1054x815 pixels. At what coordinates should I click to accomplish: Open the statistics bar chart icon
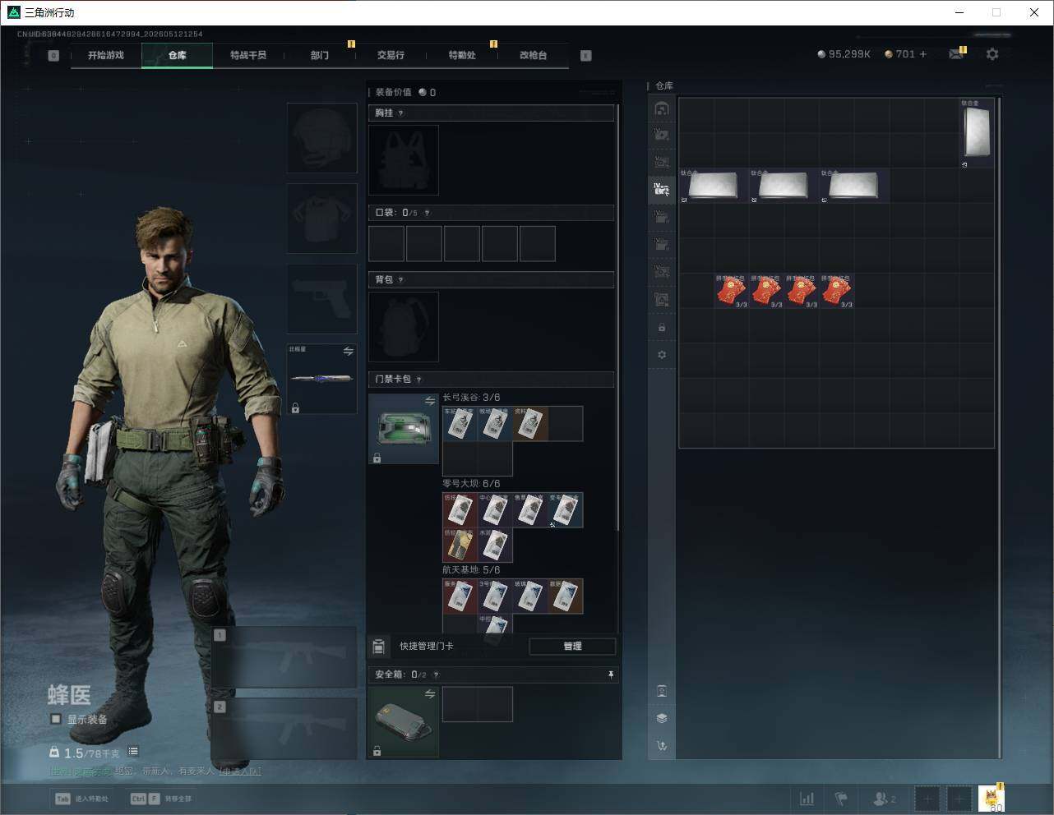pos(807,799)
